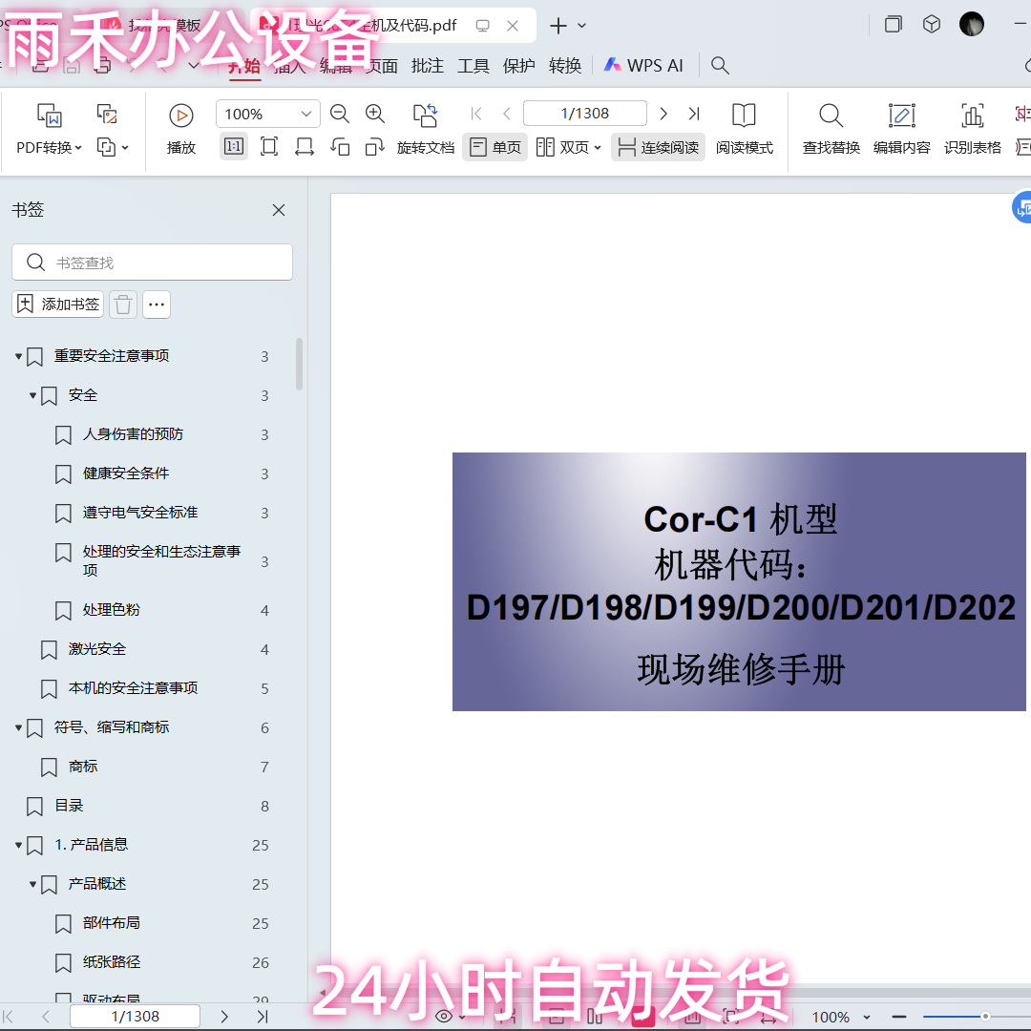Click the 1/1308 page number field in toolbar
The height and width of the screenshot is (1031, 1031).
[x=584, y=113]
